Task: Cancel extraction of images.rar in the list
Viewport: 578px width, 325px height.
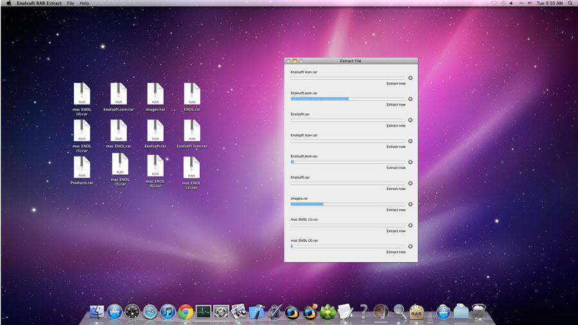Action: tap(410, 204)
